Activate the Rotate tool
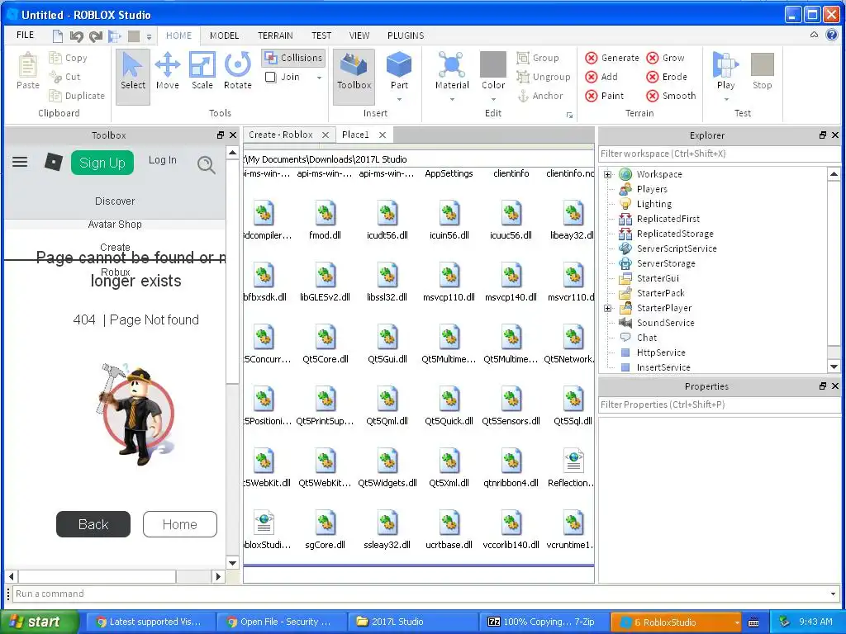846x634 pixels. (237, 71)
